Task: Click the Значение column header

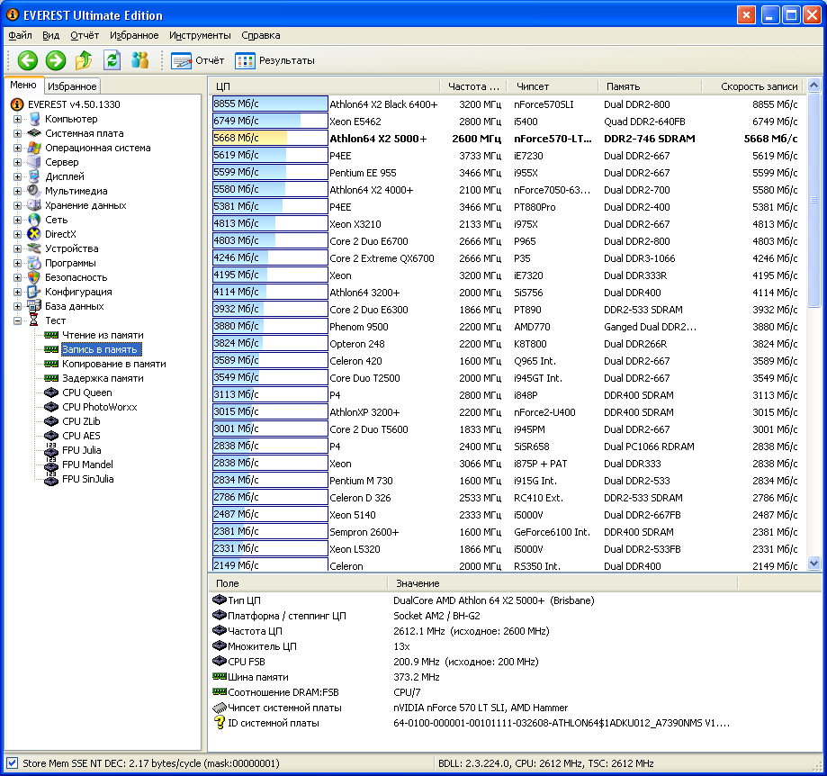Action: click(562, 583)
